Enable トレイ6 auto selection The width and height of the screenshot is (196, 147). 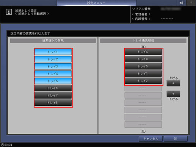point(53,88)
